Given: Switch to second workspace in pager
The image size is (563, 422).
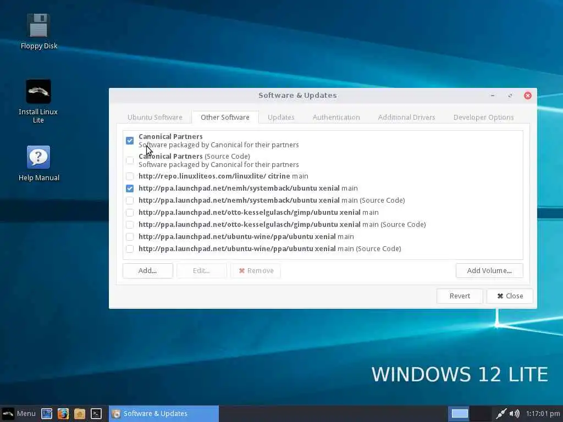Looking at the screenshot, I should (481, 413).
